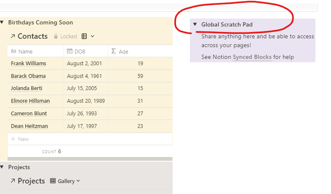
Task: Collapse the Global Scratch Pad toggle
Action: (x=195, y=25)
